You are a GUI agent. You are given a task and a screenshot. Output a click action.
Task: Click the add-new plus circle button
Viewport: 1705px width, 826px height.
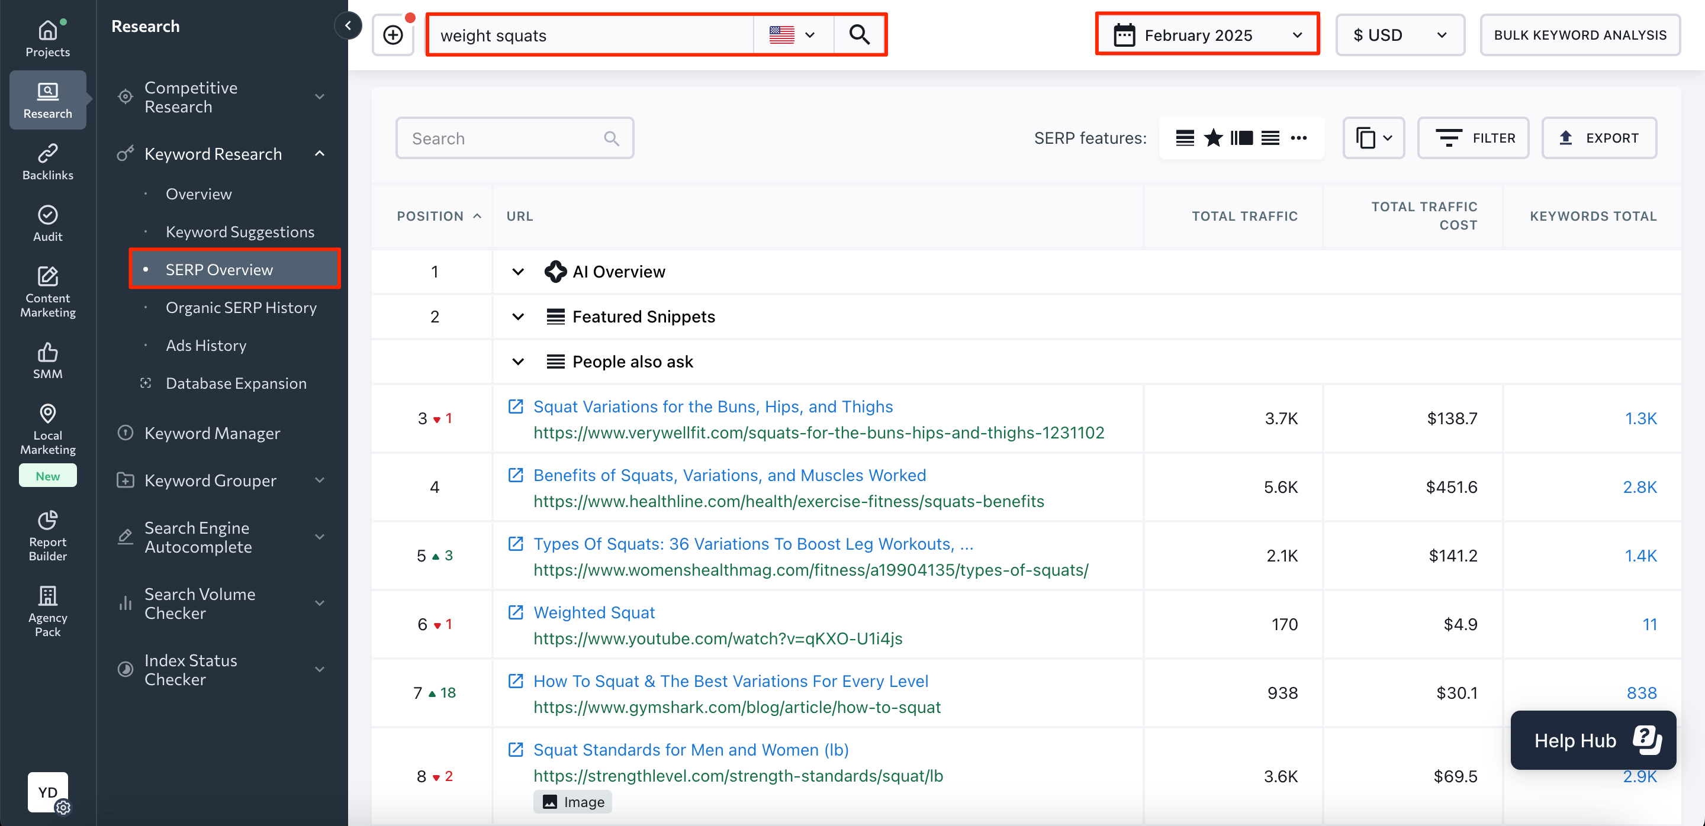click(393, 35)
